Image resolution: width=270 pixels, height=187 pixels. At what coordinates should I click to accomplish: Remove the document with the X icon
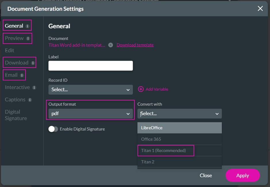[111, 45]
